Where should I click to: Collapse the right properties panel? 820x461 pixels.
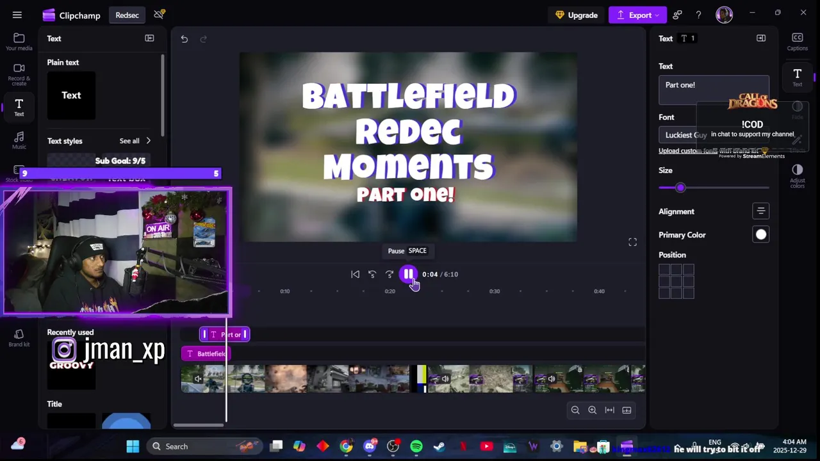pyautogui.click(x=761, y=38)
